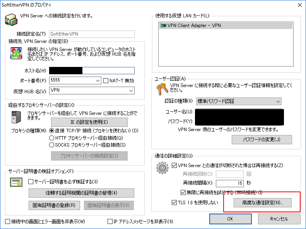Open the 認証の種類 dropdown
This screenshot has width=306, height=229.
pos(239,101)
